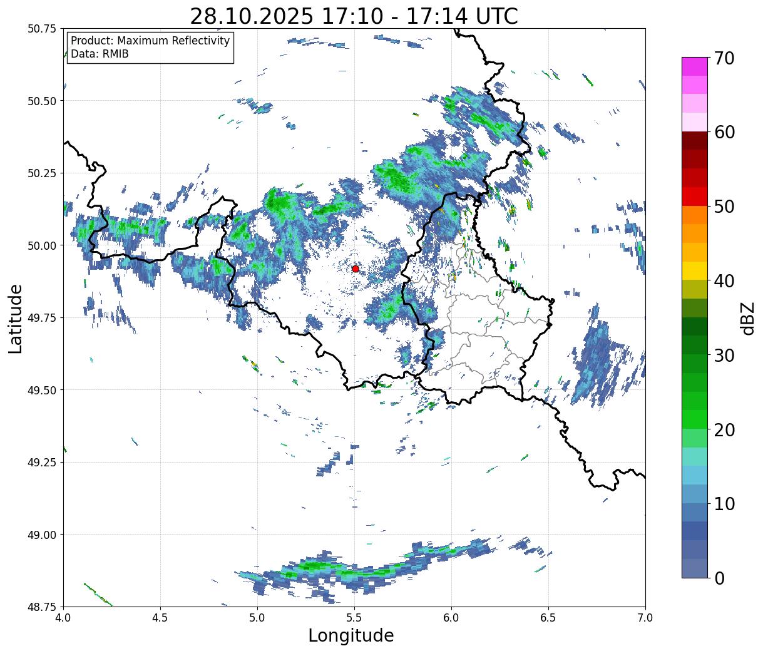Click latitude tick label 50.75
Image resolution: width=763 pixels, height=651 pixels.
43,29
